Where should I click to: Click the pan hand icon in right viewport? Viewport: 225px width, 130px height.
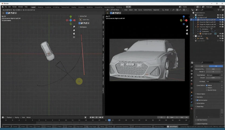click(x=187, y=30)
